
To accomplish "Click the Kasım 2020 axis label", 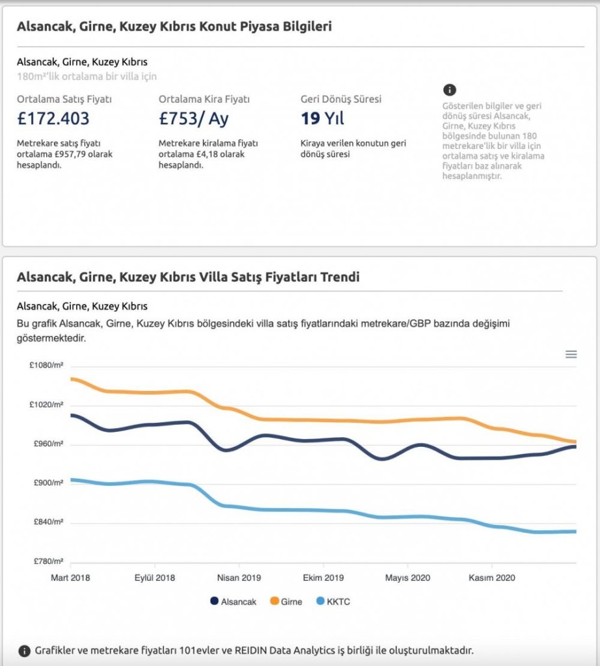I will coord(491,578).
